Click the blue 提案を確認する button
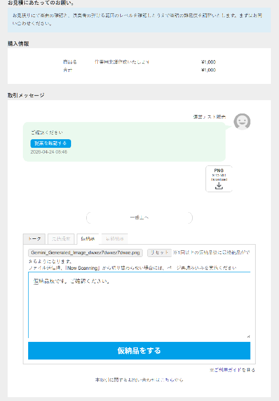Viewport: 279px width, 401px height. (51, 143)
